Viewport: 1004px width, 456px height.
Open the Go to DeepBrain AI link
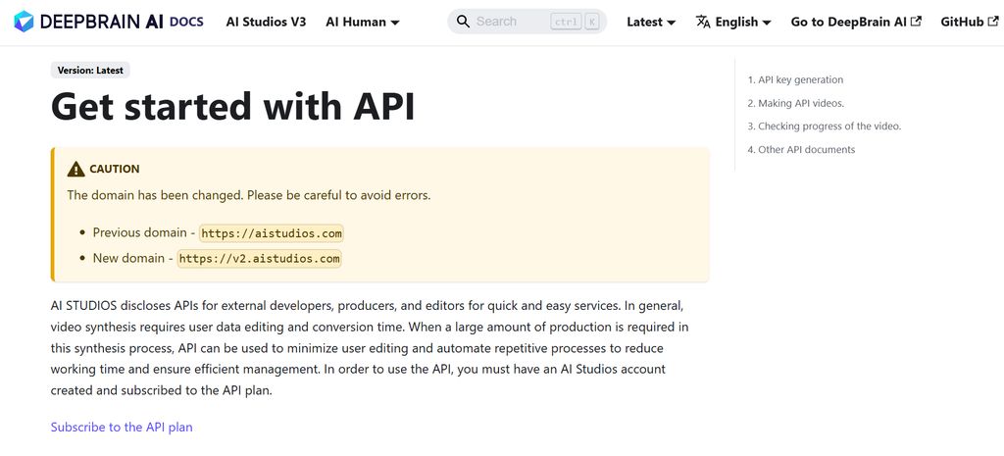click(x=848, y=22)
